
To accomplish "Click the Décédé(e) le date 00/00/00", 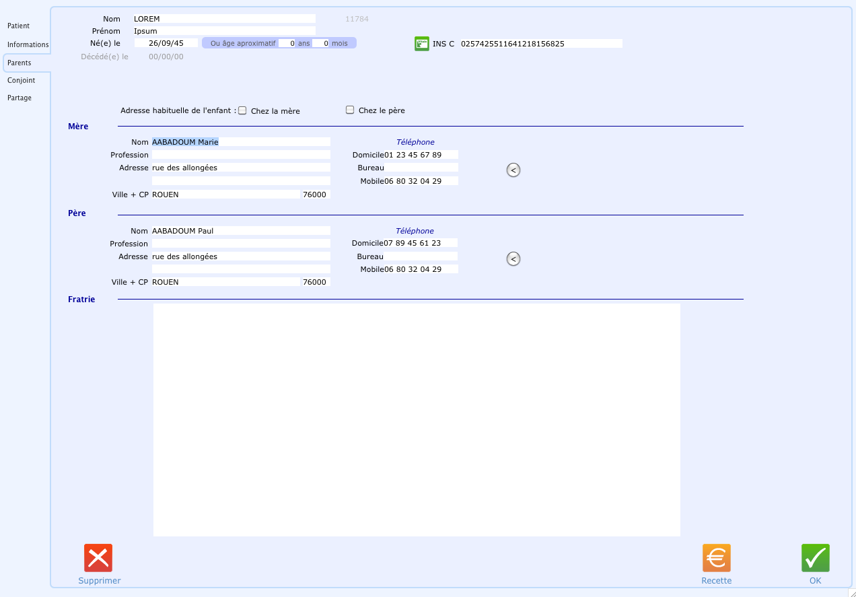I will (x=166, y=57).
